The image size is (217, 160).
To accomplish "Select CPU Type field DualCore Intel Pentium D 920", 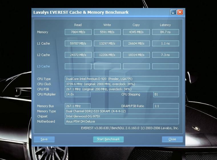I will tap(122, 79).
